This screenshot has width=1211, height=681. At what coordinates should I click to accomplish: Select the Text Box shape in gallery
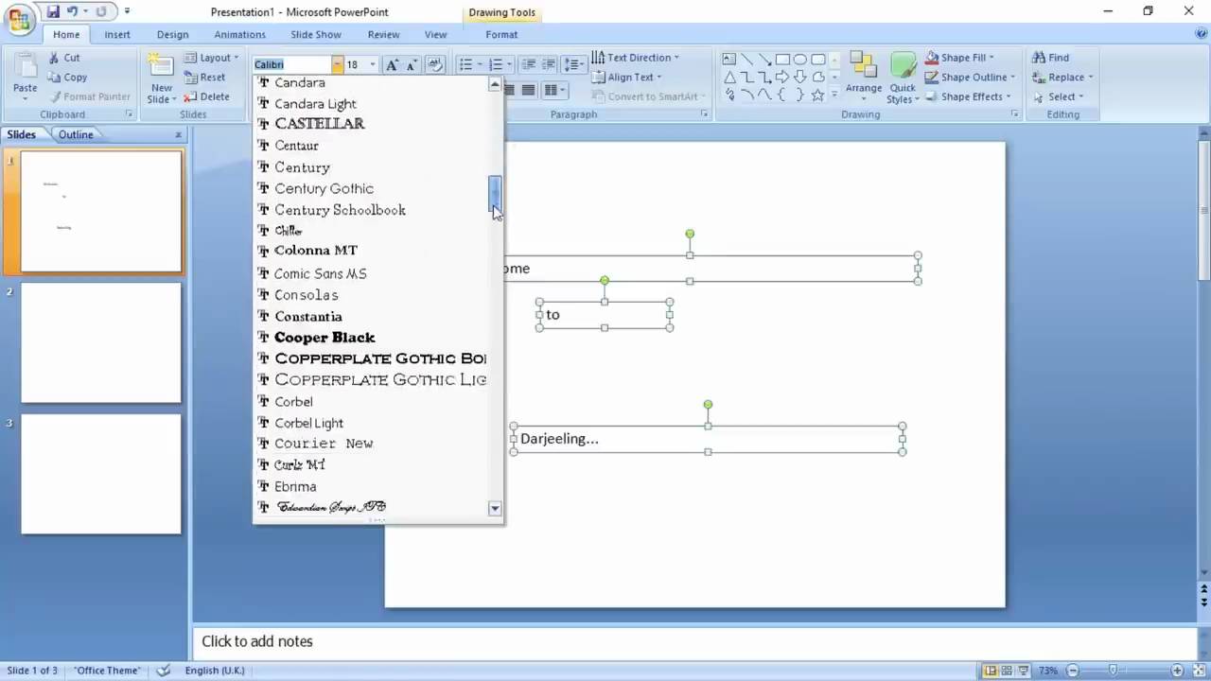[x=729, y=60]
